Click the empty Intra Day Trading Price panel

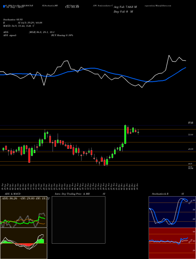78,220
